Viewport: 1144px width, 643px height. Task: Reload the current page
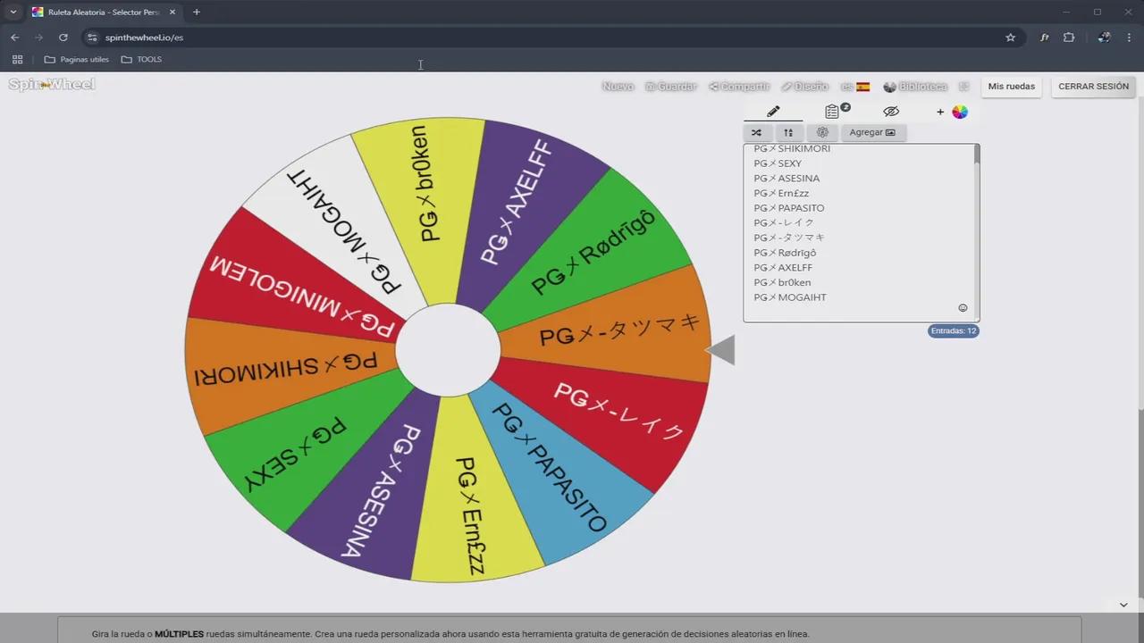63,38
